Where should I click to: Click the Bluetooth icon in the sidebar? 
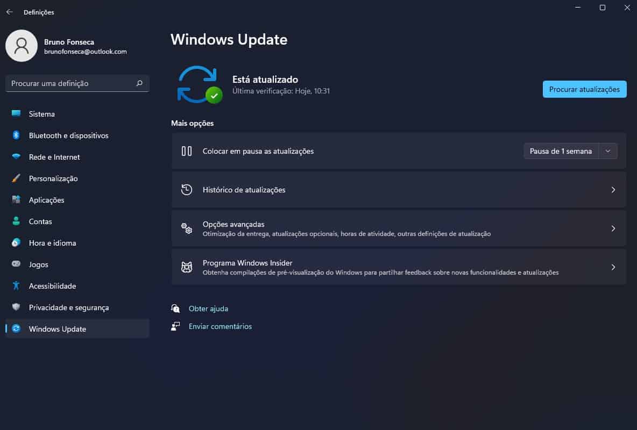pos(16,135)
